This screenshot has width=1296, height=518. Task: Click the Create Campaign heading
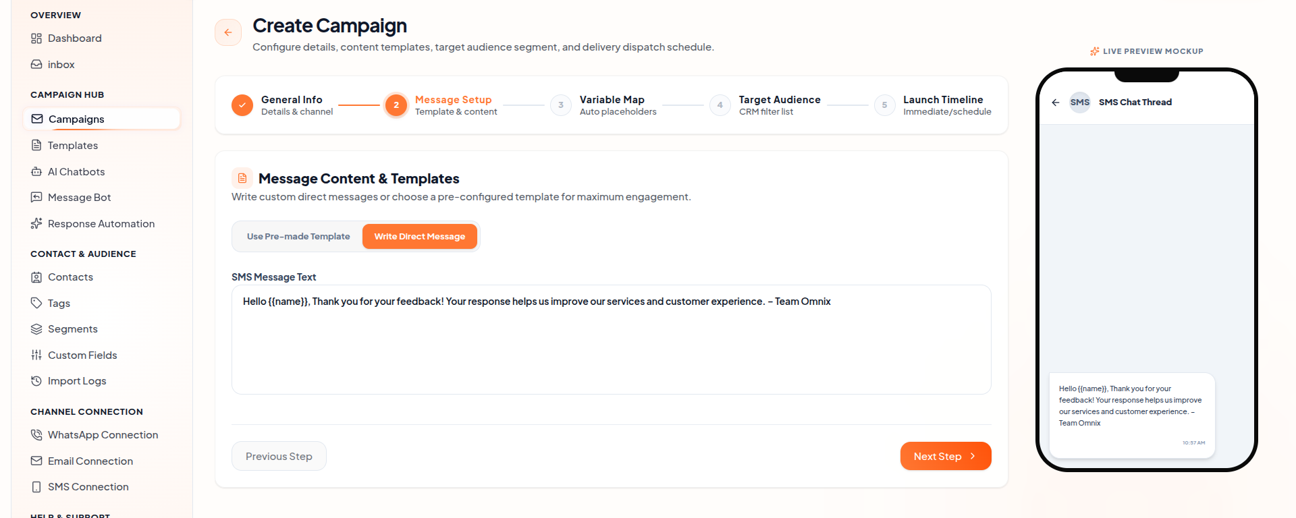tap(329, 26)
